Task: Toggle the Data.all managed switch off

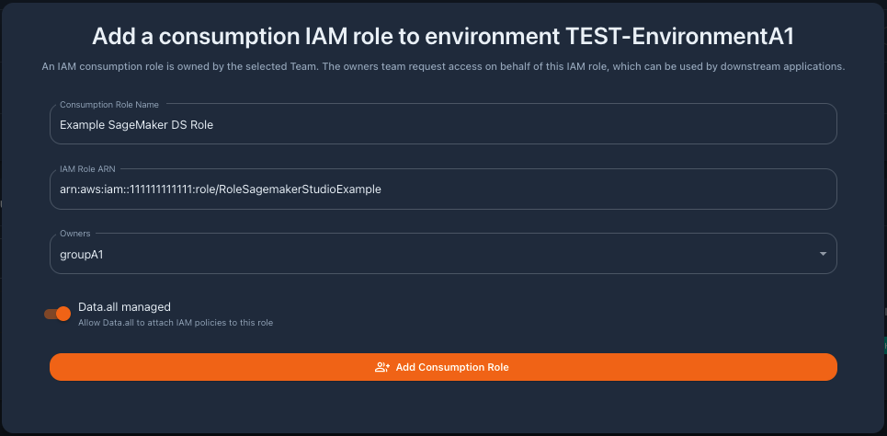Action: pos(57,314)
